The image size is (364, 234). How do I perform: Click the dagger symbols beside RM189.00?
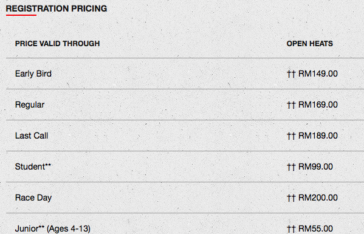[291, 136]
